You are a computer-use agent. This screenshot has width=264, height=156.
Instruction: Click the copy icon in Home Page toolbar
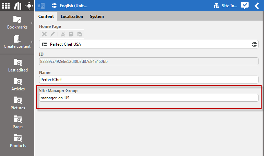click(x=71, y=34)
